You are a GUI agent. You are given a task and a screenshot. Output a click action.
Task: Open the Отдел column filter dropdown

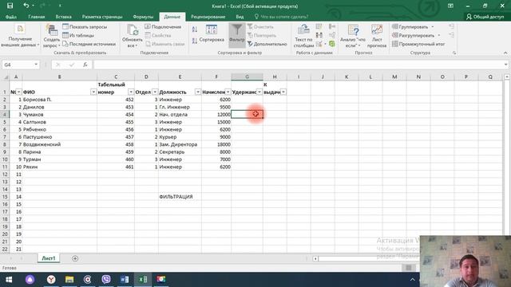pos(155,92)
